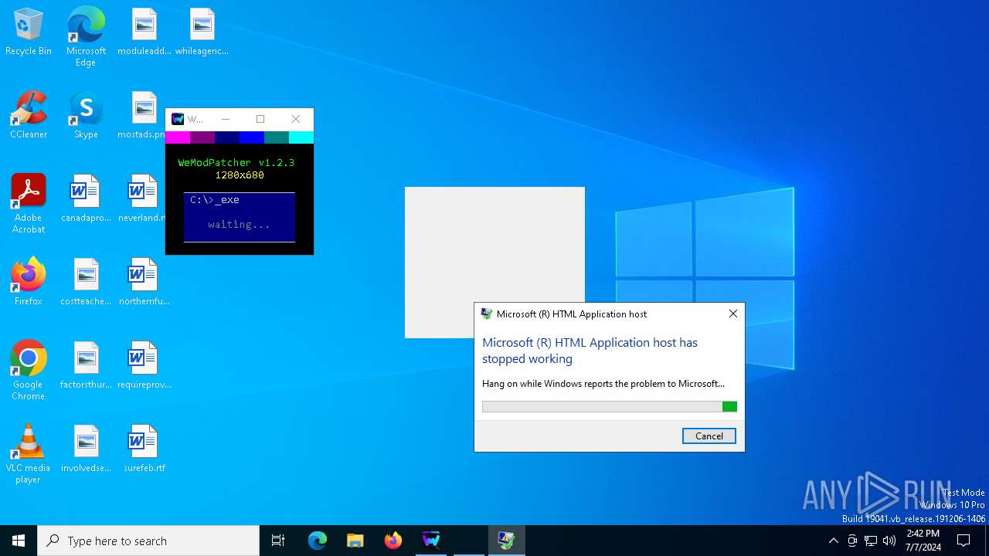The height and width of the screenshot is (556, 989).
Task: Show hidden system tray icons
Action: point(833,541)
